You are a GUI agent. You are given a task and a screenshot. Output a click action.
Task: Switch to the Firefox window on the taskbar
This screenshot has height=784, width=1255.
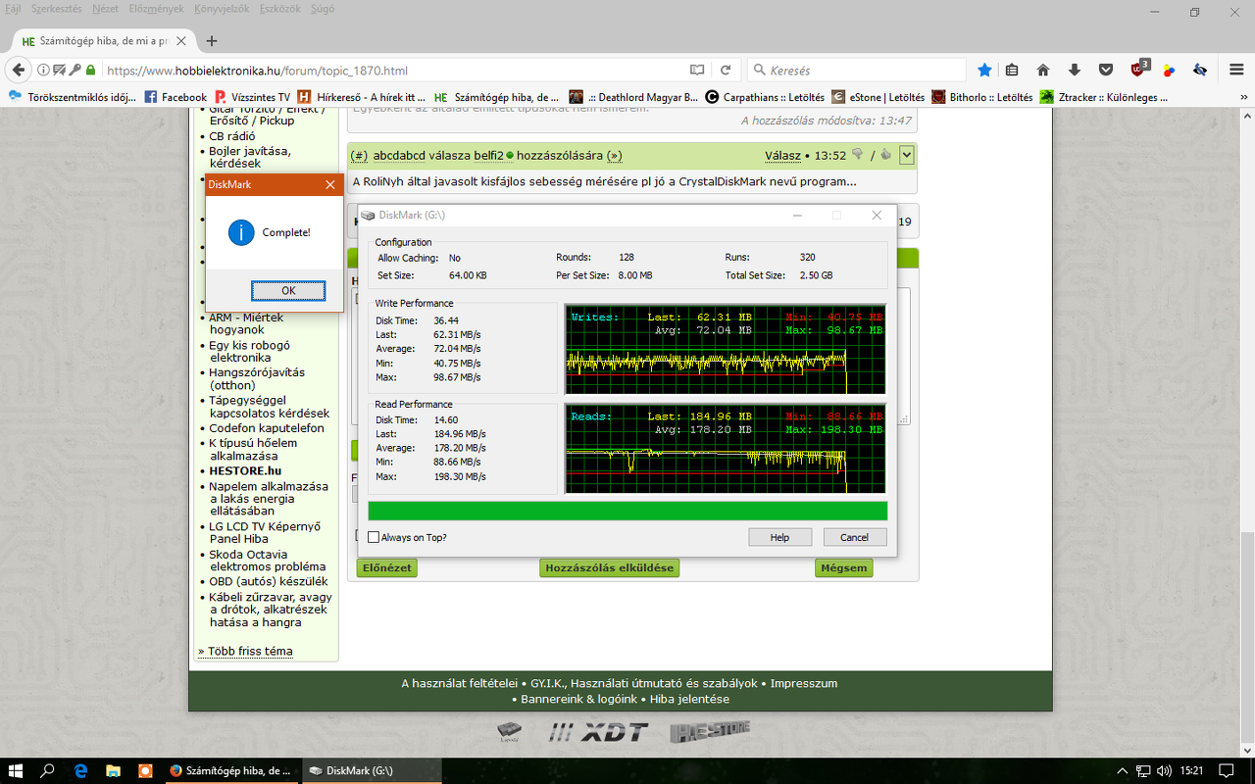(x=230, y=770)
